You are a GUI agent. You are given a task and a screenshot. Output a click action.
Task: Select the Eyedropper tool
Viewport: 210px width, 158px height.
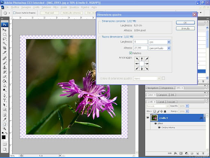(5, 119)
